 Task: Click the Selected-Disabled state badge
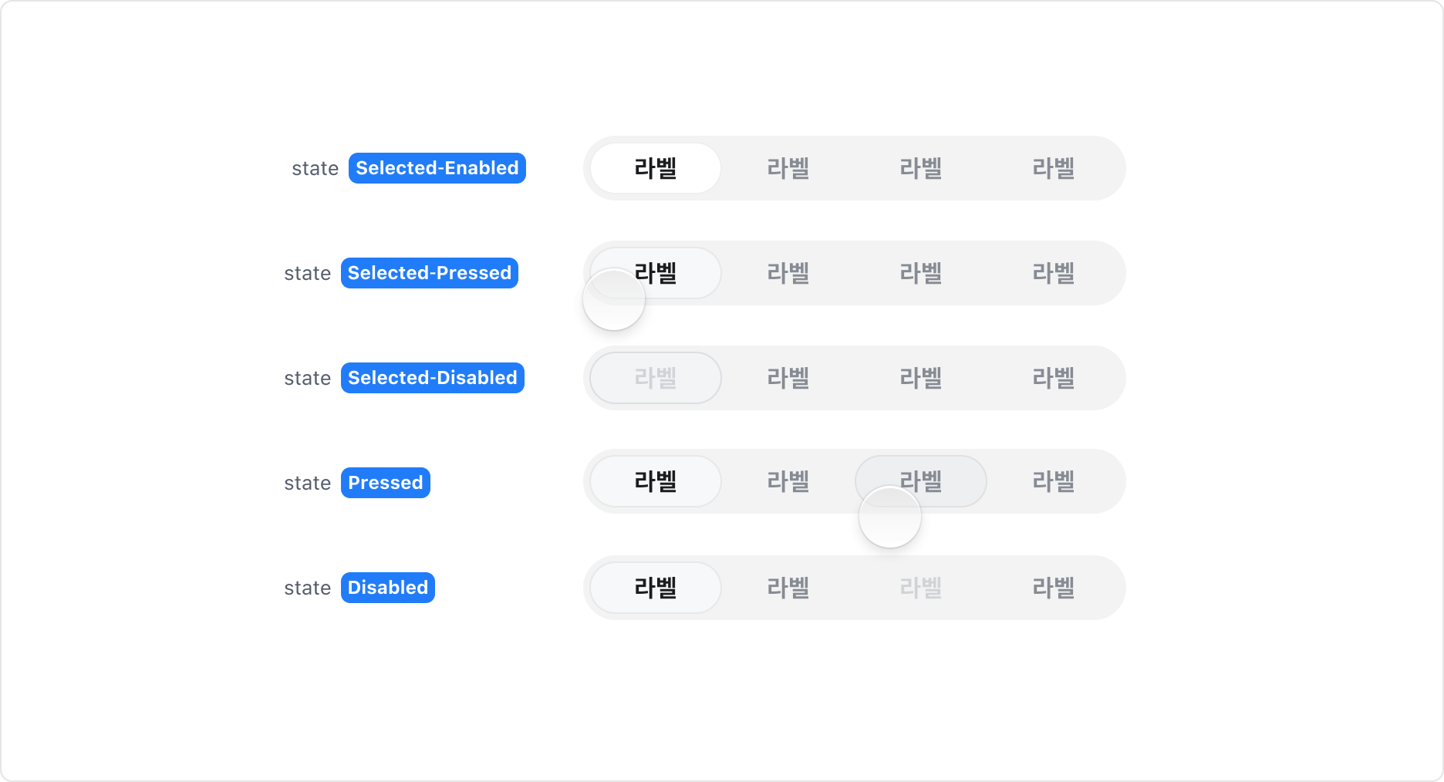432,378
